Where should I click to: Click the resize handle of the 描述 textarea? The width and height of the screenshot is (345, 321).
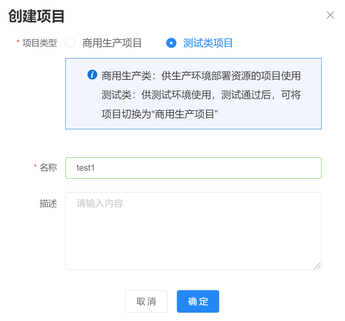pos(318,266)
